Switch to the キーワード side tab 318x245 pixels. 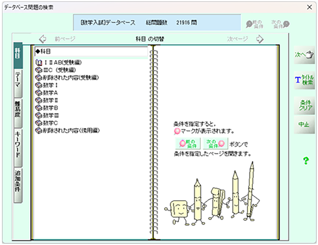(x=18, y=148)
